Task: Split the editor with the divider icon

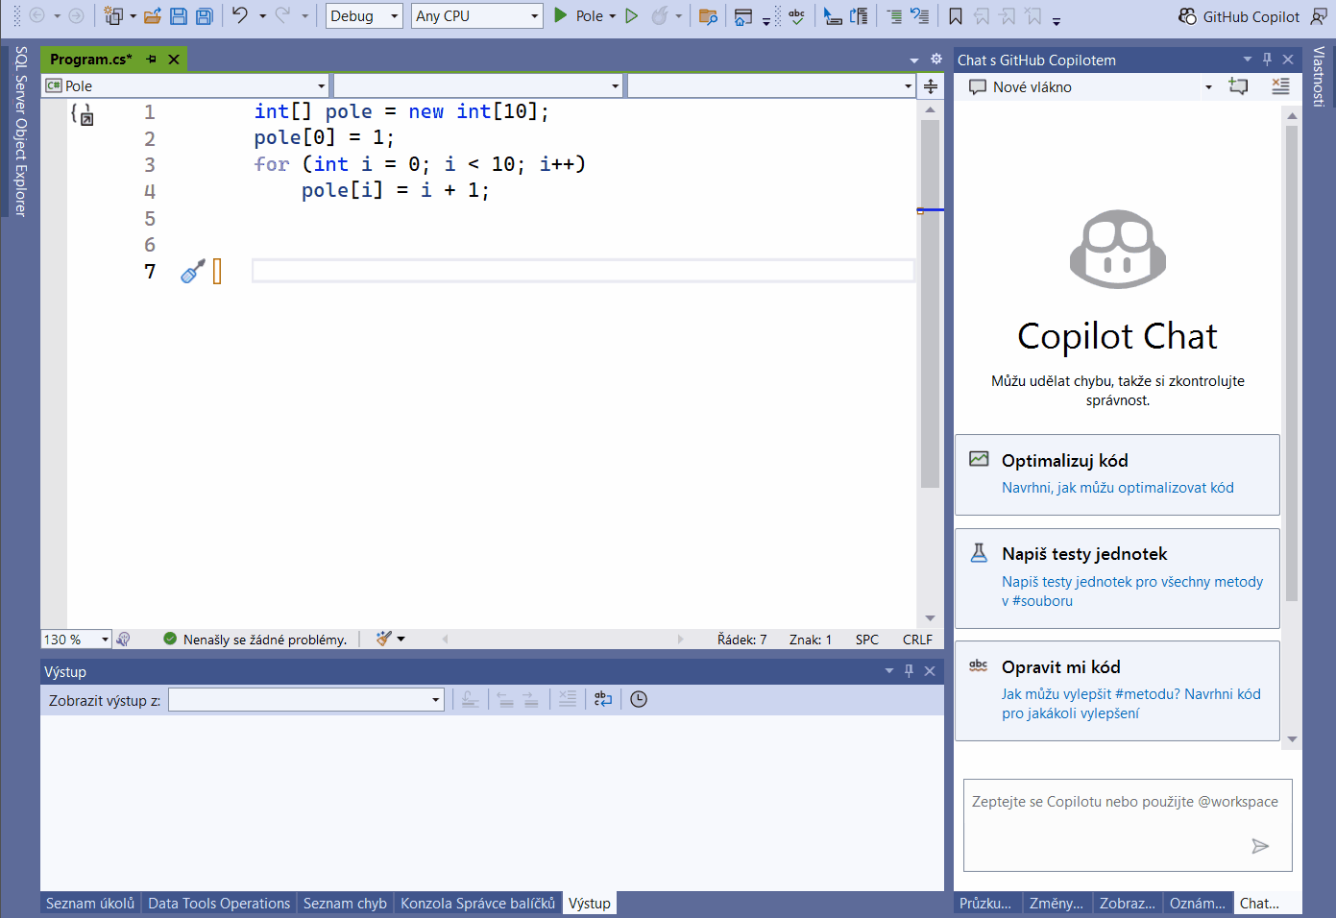Action: 931,86
